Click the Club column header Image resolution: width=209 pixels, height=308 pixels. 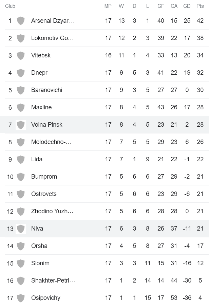pyautogui.click(x=9, y=6)
